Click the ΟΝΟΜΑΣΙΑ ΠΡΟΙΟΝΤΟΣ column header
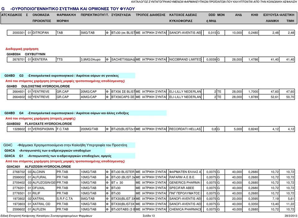The image size is (298, 218). pos(42,18)
